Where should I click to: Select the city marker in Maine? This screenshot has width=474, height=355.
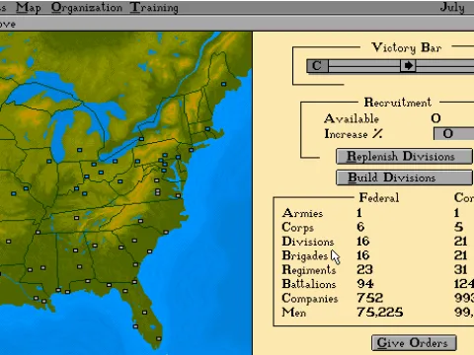[224, 84]
